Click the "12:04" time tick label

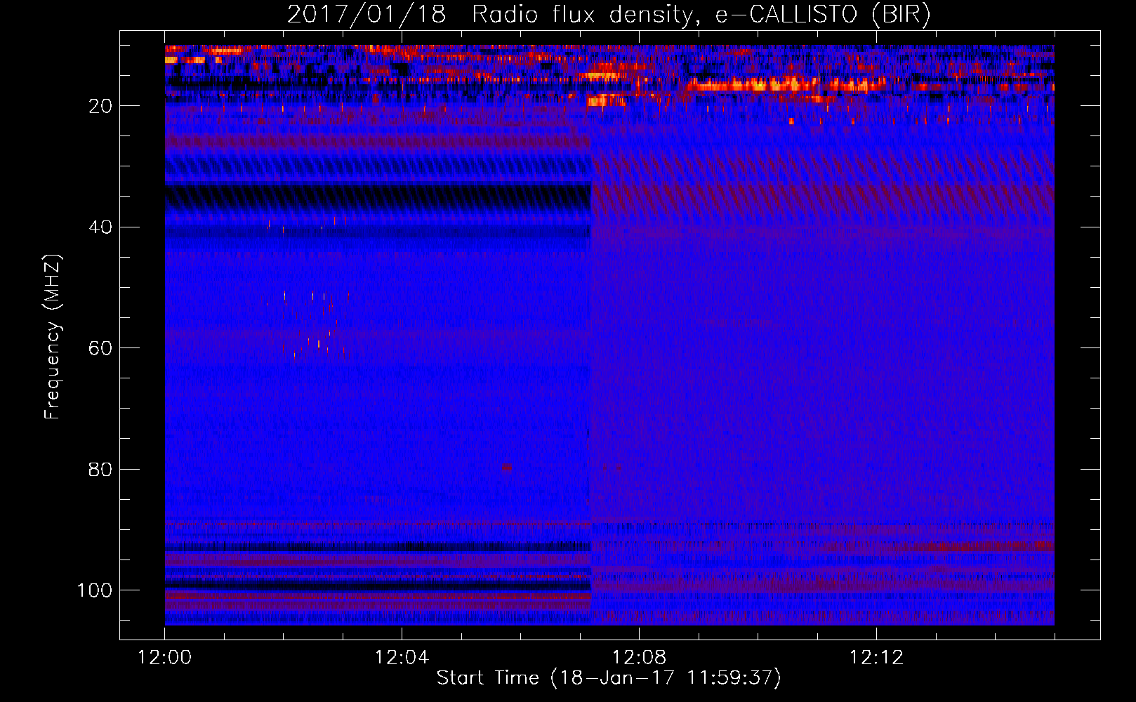coord(402,658)
